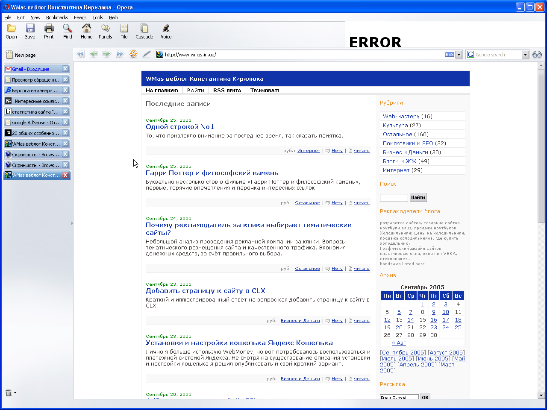547x410 pixels.
Task: Open Добавить страницу к сайту в CLX
Action: (206, 291)
